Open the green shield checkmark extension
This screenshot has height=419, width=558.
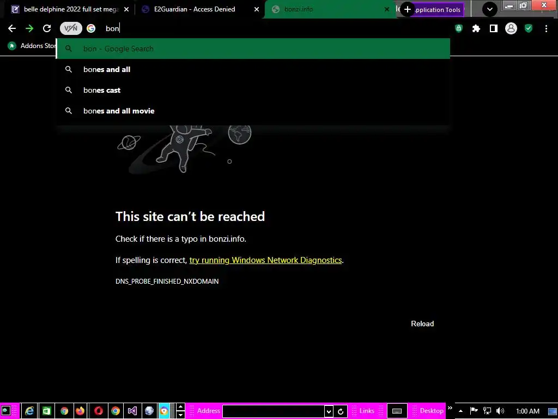529,28
